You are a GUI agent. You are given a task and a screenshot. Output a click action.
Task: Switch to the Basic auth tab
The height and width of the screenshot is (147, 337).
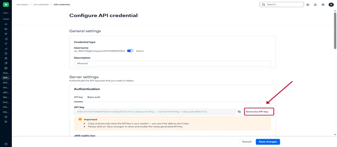tap(94, 97)
